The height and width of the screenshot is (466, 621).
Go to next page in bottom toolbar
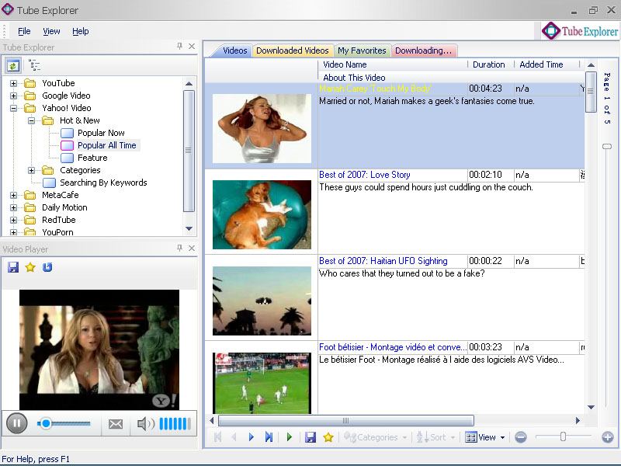(x=251, y=437)
